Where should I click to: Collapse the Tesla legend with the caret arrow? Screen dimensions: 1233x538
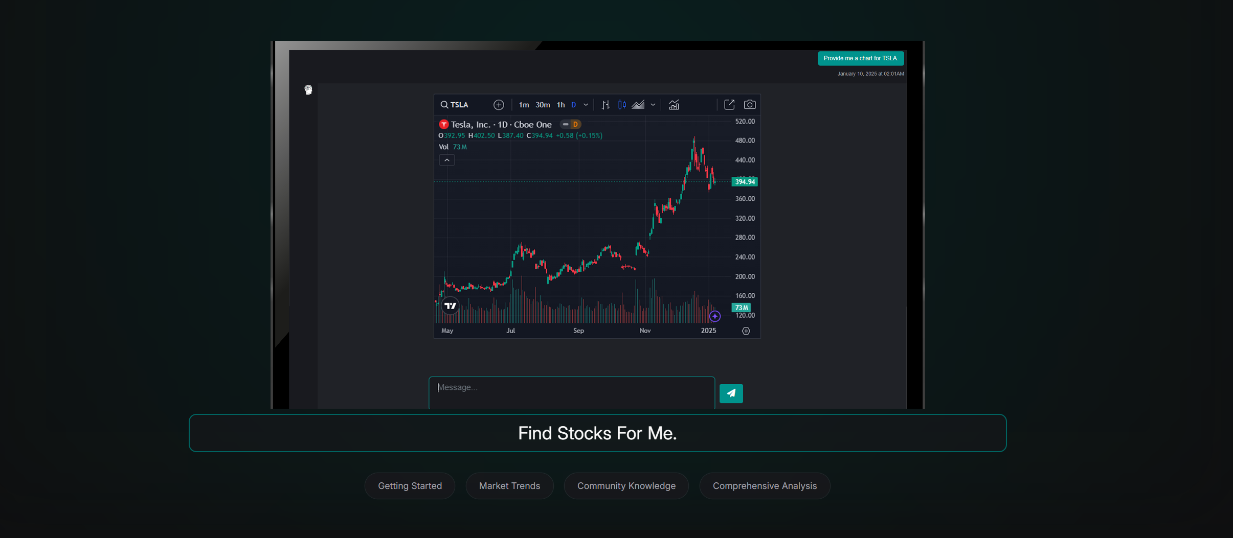446,159
